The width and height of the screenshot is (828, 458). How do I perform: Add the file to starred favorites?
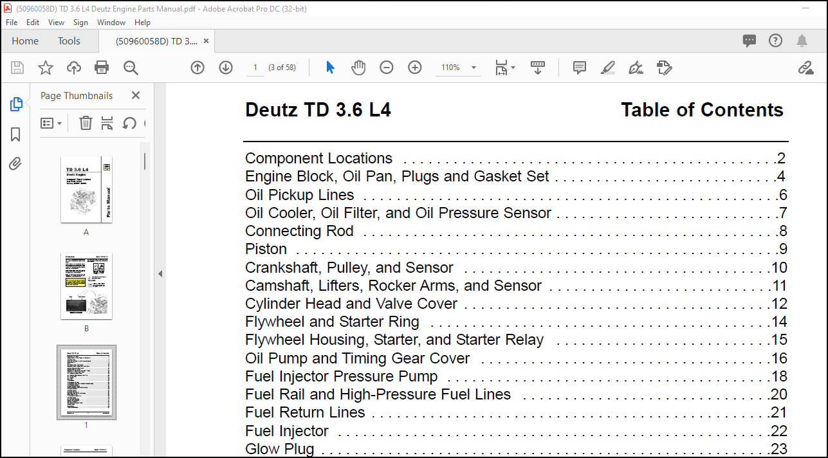pyautogui.click(x=46, y=68)
